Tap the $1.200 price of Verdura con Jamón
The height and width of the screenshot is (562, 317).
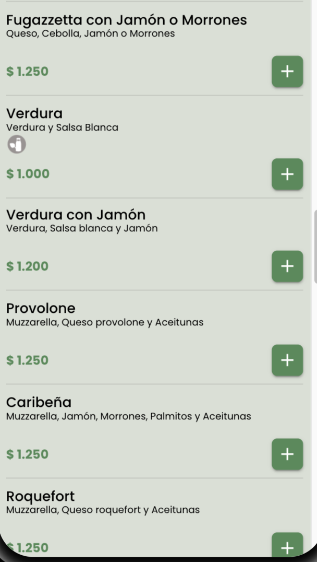pos(28,266)
